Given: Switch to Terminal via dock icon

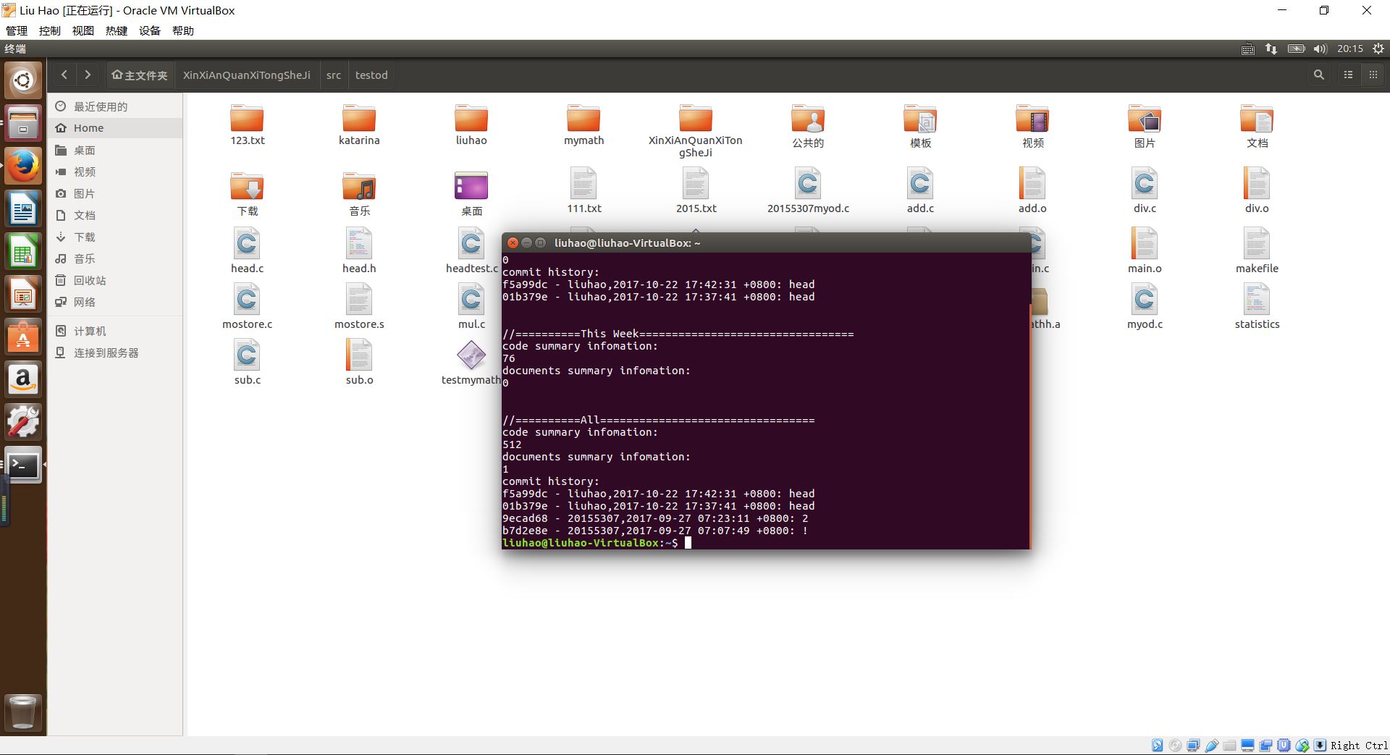Looking at the screenshot, I should (23, 465).
